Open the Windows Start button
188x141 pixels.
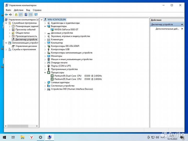point(4,137)
